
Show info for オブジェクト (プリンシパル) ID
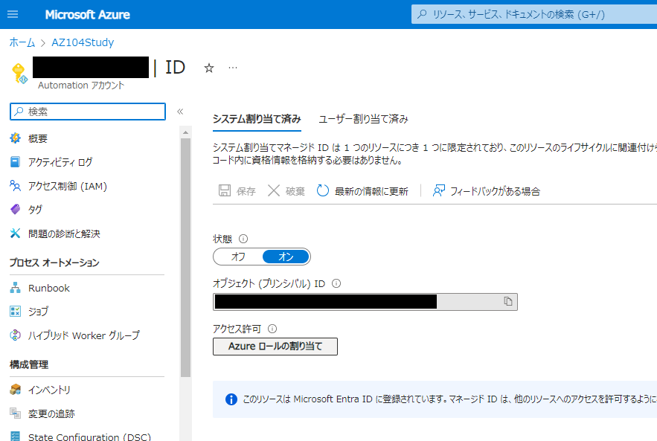tap(336, 283)
